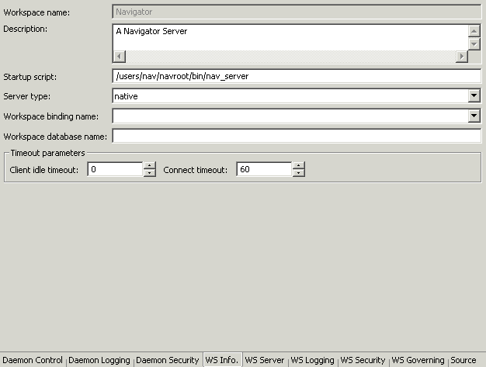This screenshot has width=486, height=367.
Task: Open the WS Governing tab
Action: (x=418, y=360)
